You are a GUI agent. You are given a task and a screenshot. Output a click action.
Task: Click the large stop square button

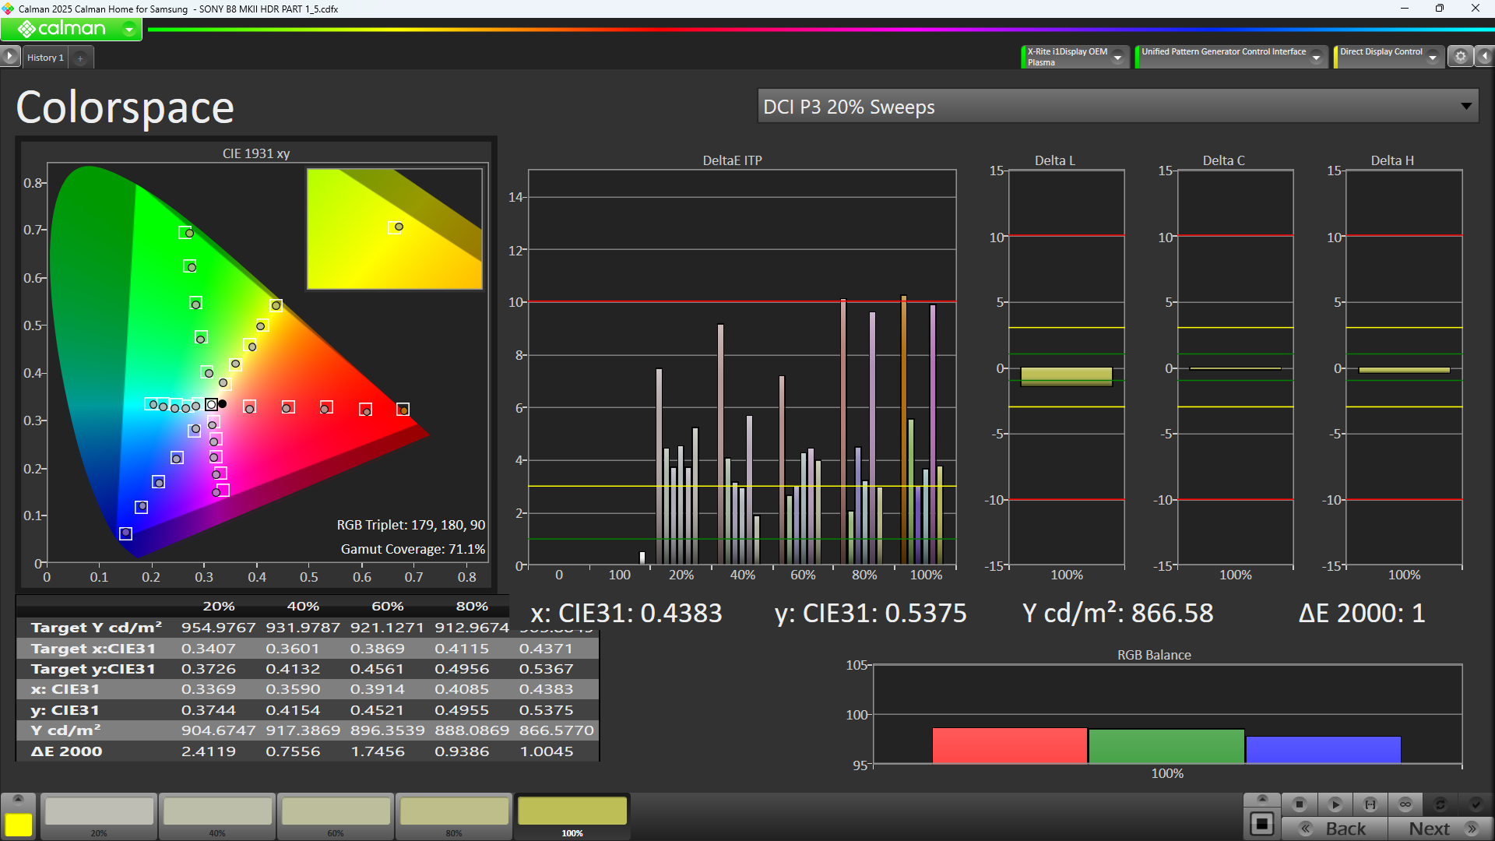pos(1261,824)
